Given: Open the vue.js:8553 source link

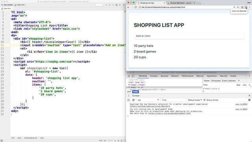Looking at the screenshot, I should 241,109.
